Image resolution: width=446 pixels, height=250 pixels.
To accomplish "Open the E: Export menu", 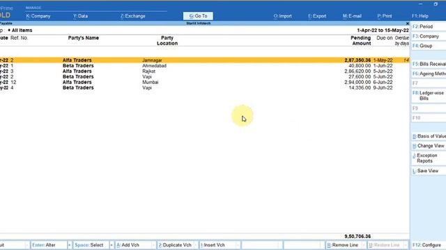I will click(317, 16).
